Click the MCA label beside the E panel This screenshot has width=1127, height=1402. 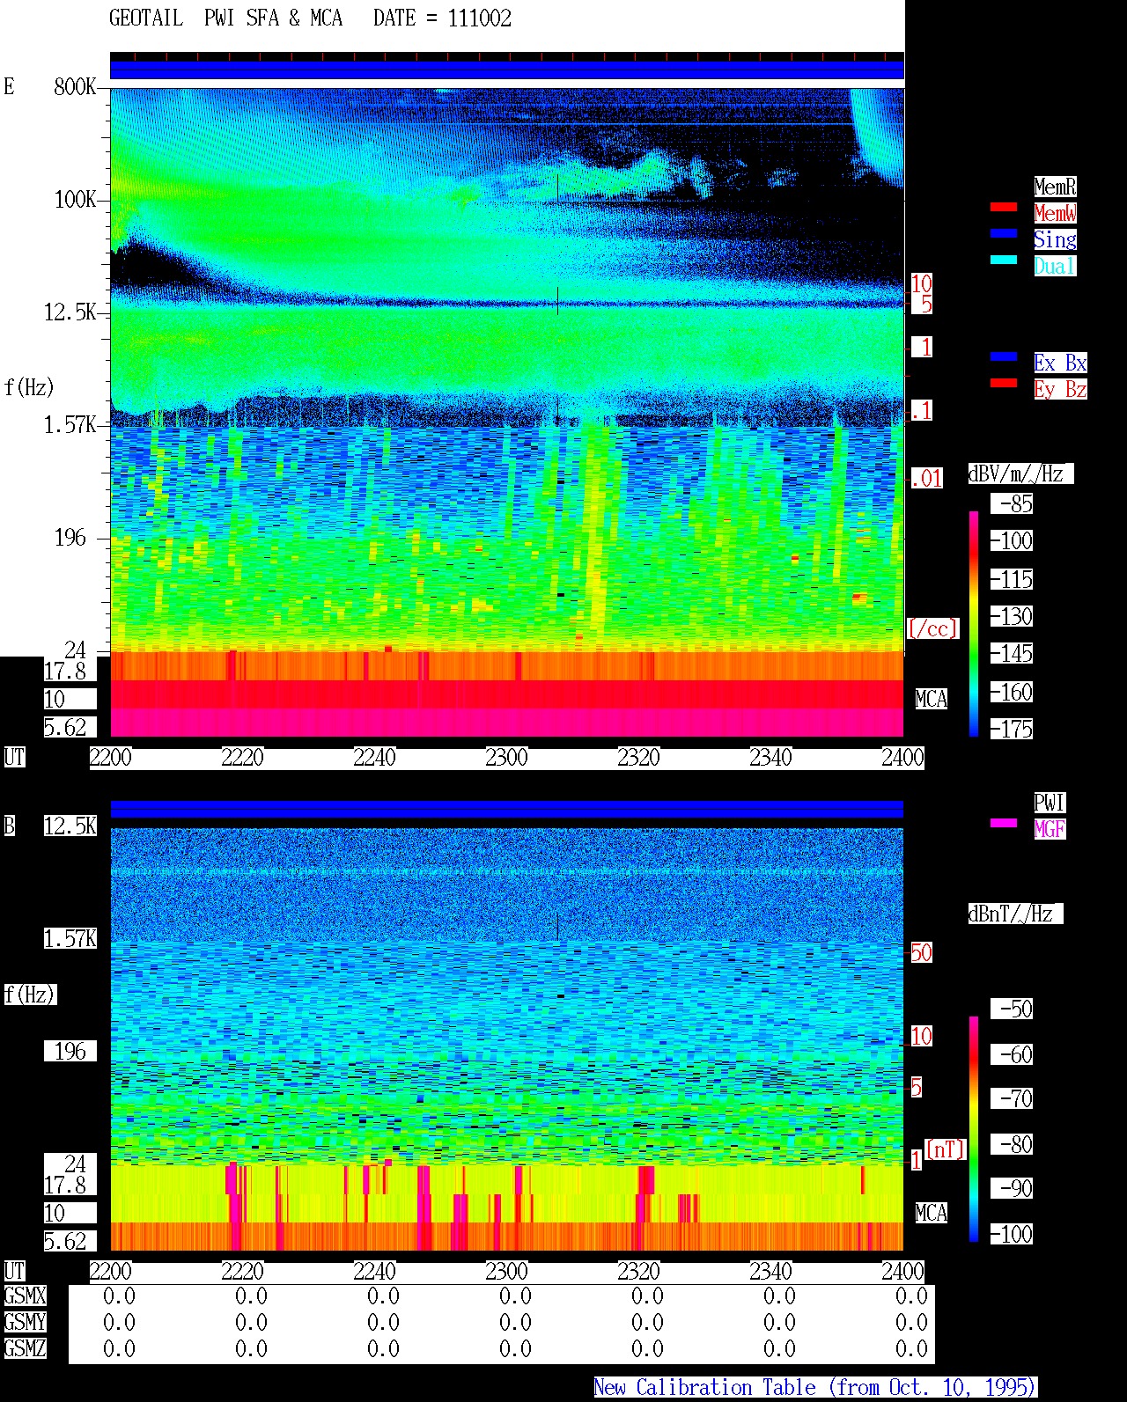[x=932, y=700]
